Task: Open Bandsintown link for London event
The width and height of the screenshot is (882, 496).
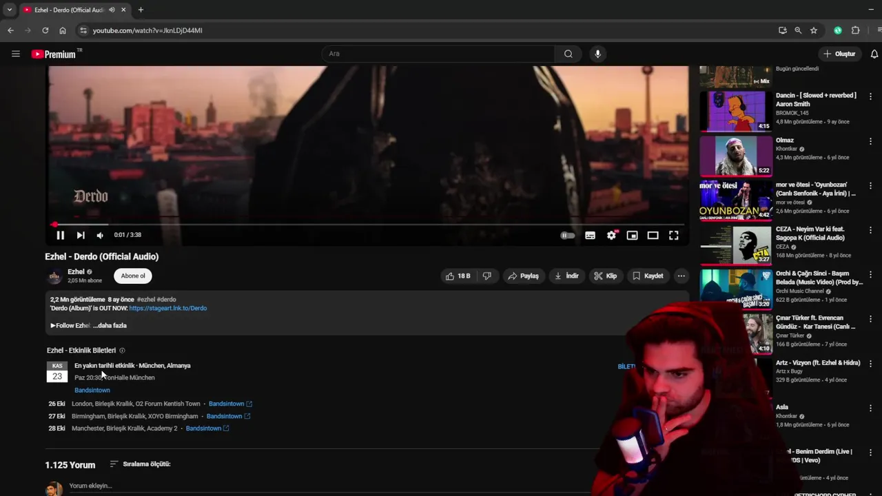Action: click(x=230, y=404)
